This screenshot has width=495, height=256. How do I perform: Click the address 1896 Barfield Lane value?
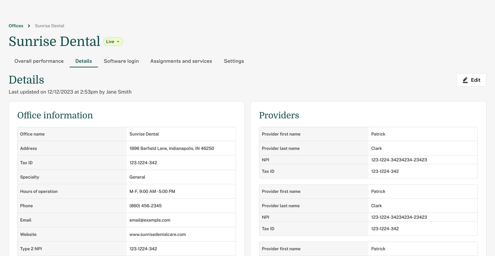click(x=172, y=148)
